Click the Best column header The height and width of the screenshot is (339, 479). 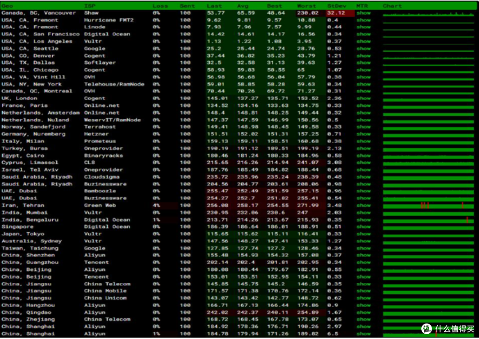(x=275, y=6)
